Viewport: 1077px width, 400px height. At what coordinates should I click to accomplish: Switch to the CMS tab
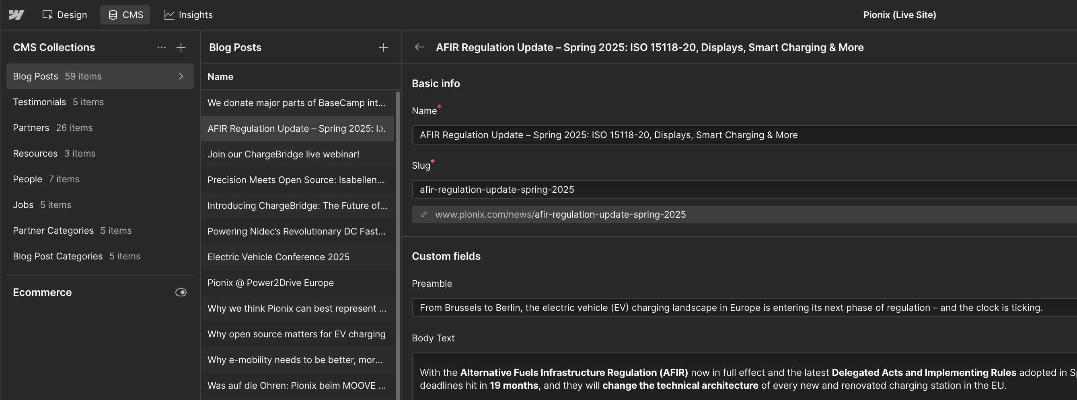click(125, 15)
